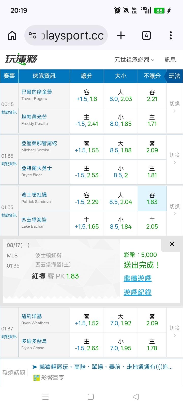Tap the site settings icon in the address bar
The image size is (183, 408).
click(33, 36)
